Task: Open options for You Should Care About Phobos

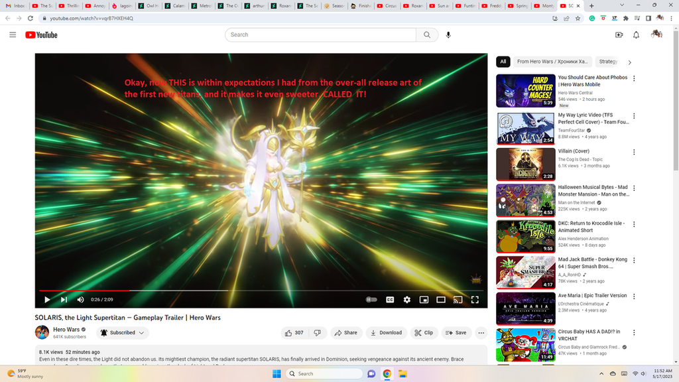Action: 634,78
